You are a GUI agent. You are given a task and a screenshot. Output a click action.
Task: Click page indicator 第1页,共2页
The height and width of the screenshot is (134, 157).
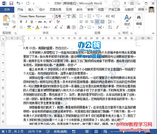tap(13, 131)
